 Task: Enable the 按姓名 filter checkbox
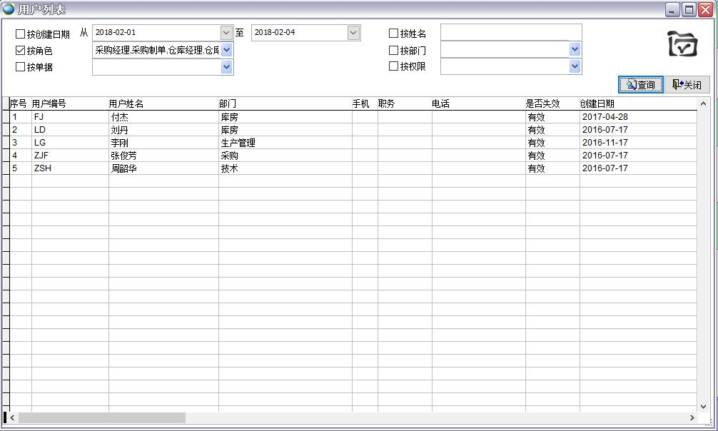(x=393, y=34)
